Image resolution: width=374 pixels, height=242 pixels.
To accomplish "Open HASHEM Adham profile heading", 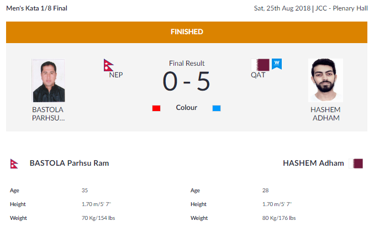I will click(x=313, y=163).
